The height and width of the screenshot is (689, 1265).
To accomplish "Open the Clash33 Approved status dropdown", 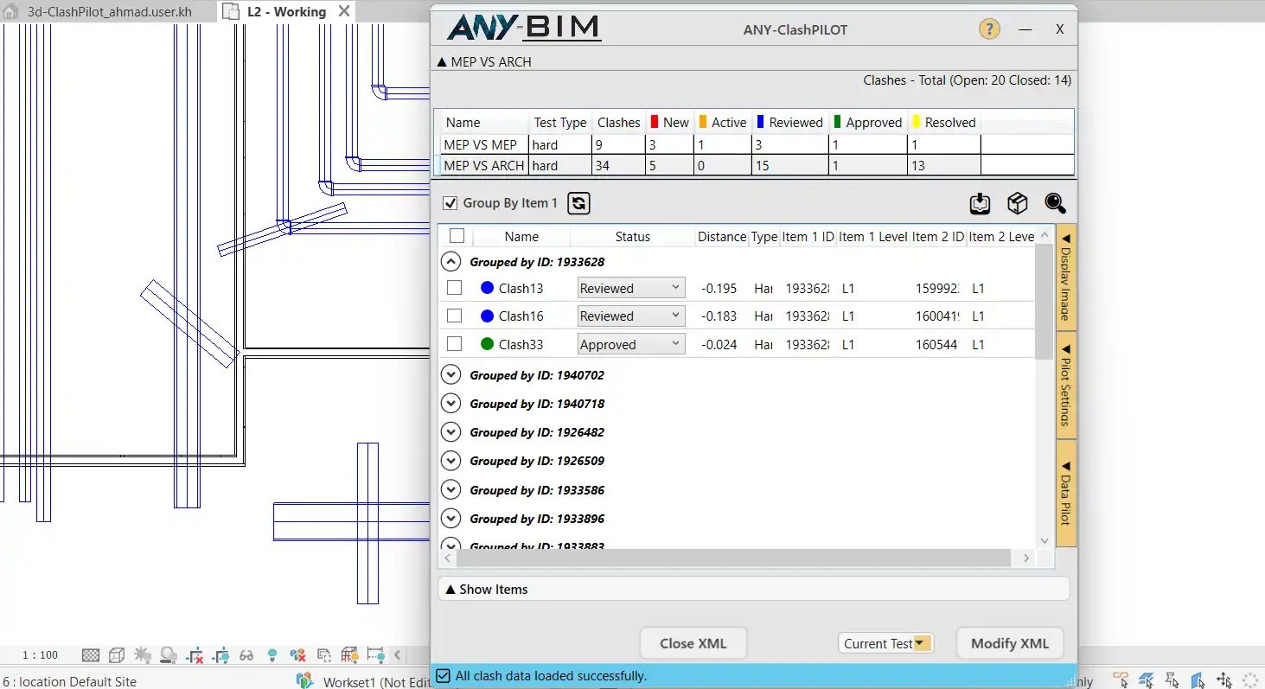I will (x=631, y=344).
